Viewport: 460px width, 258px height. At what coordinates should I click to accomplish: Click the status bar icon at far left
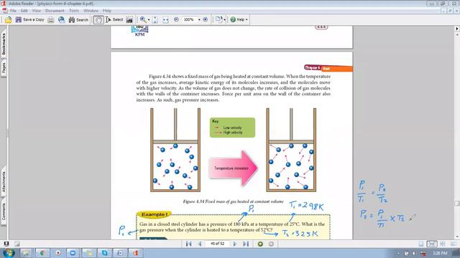click(6, 244)
